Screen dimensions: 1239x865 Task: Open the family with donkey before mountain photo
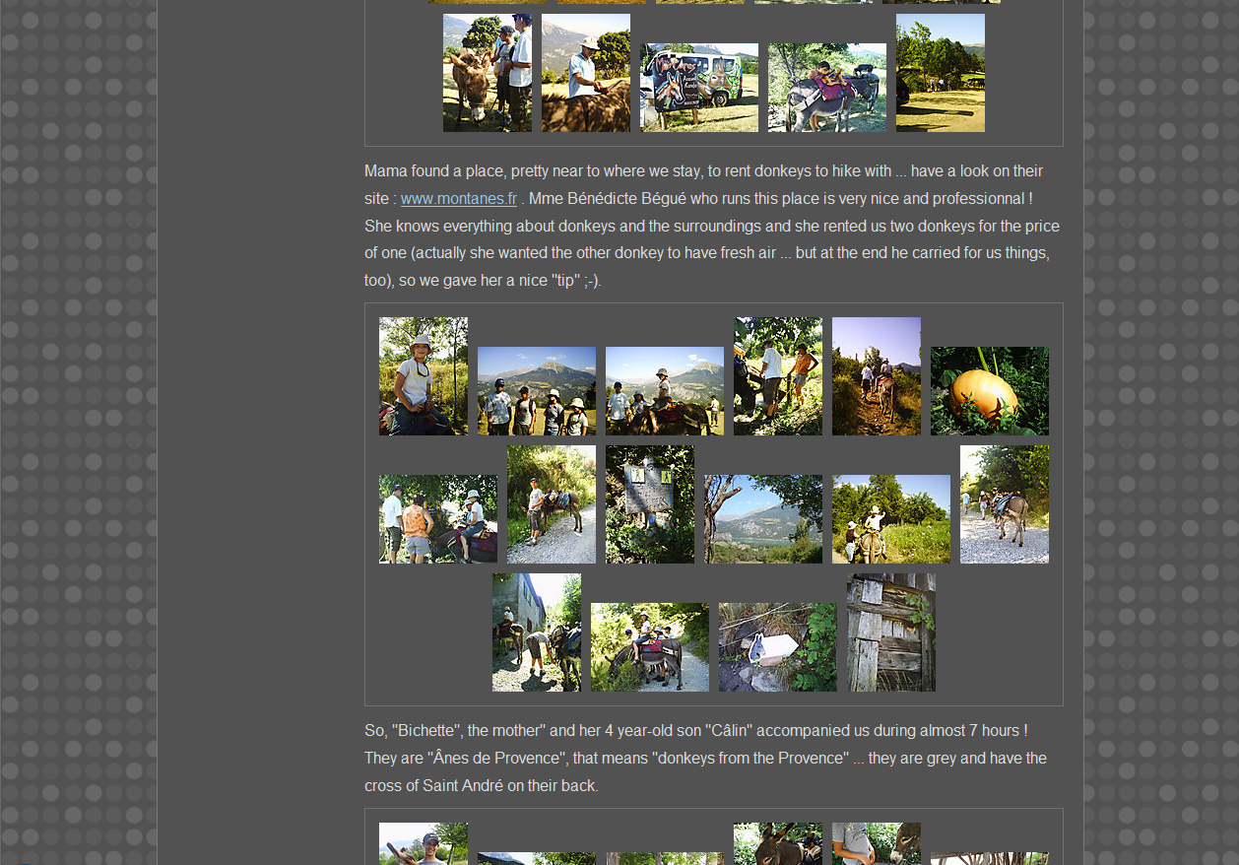[x=664, y=391]
